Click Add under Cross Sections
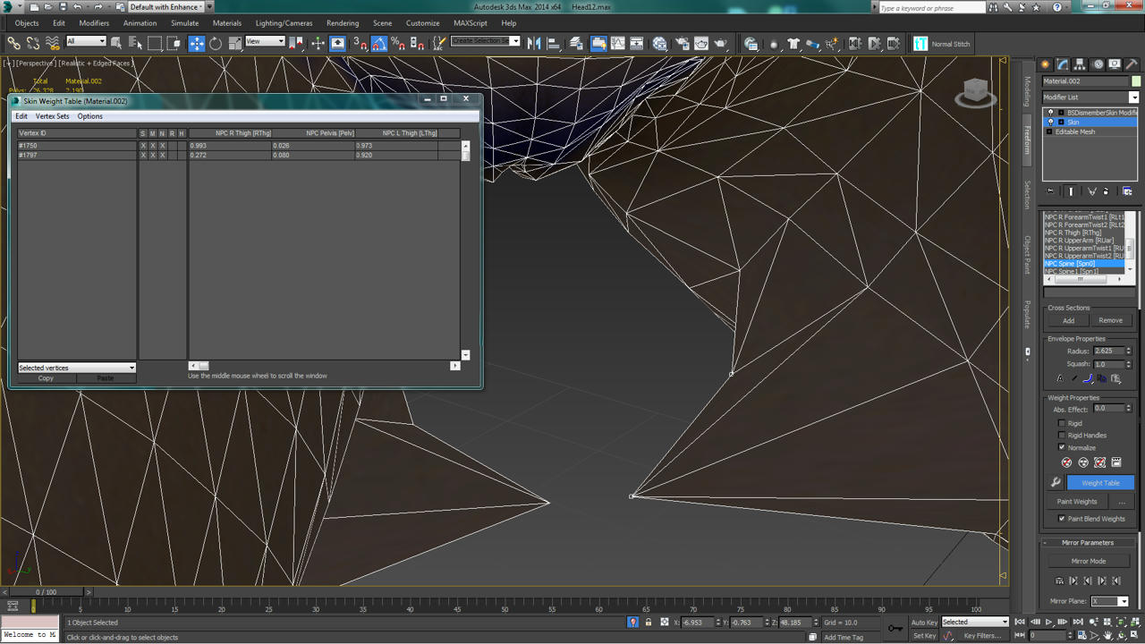 pyautogui.click(x=1068, y=320)
